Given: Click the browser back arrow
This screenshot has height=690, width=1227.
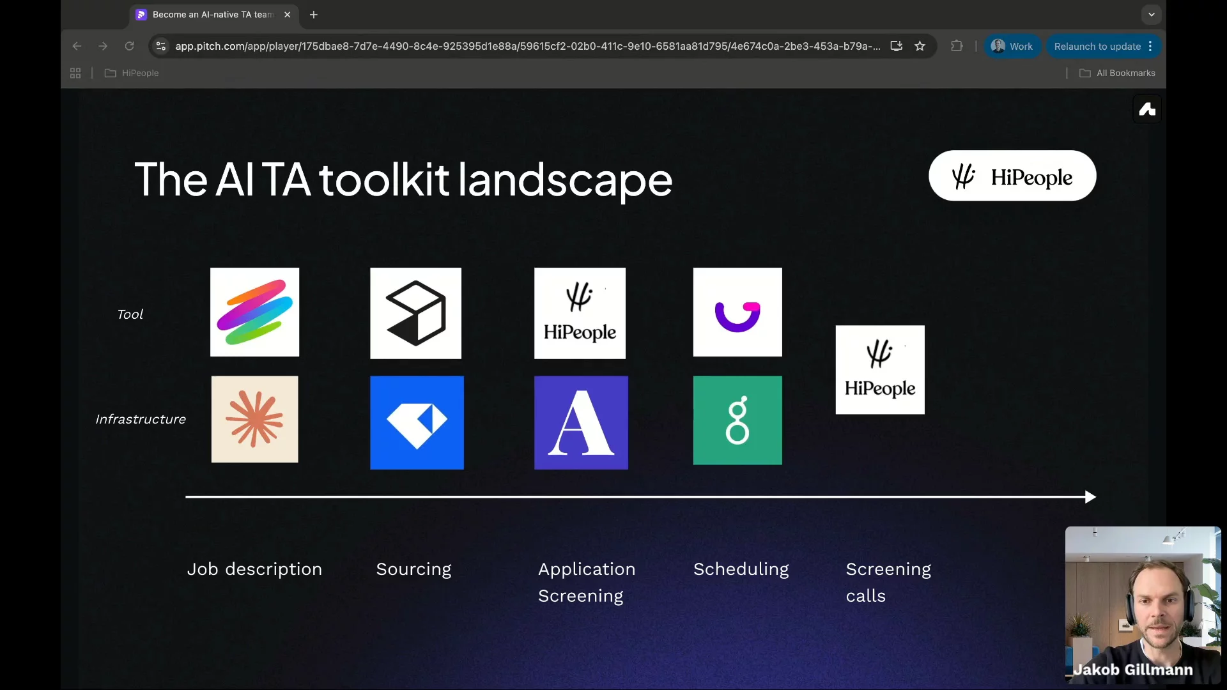Looking at the screenshot, I should point(77,46).
